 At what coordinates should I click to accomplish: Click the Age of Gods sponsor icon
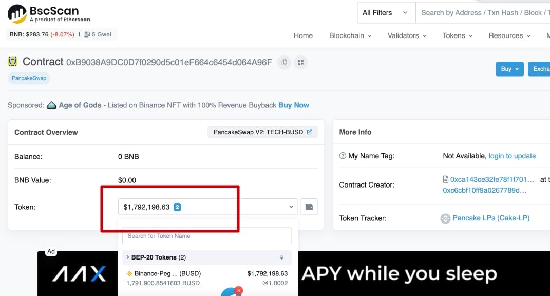[51, 105]
